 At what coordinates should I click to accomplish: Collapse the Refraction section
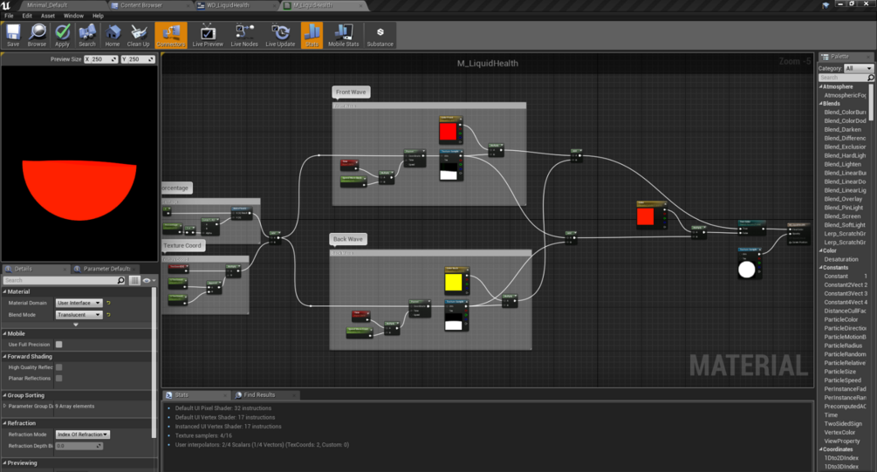pos(4,423)
